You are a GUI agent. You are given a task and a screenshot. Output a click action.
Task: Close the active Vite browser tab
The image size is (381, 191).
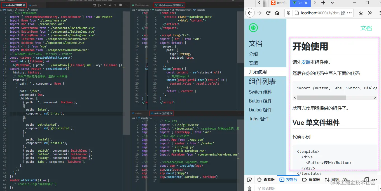(x=306, y=3)
